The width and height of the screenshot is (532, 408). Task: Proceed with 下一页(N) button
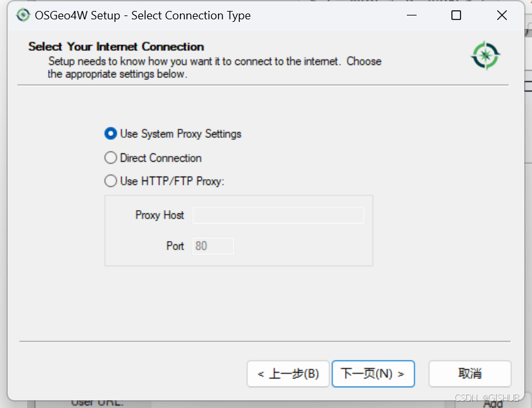(373, 374)
